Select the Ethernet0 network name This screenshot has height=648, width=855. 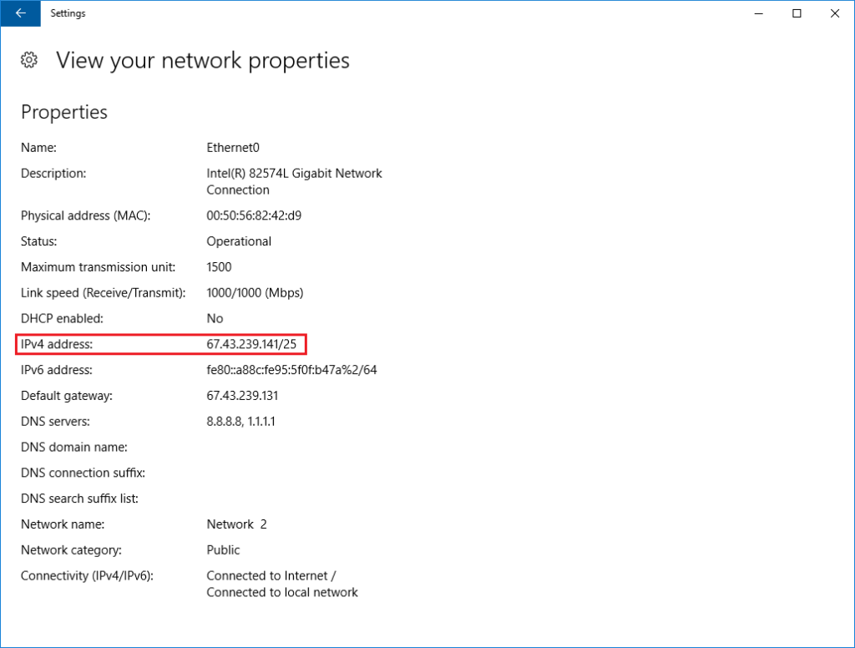[230, 147]
